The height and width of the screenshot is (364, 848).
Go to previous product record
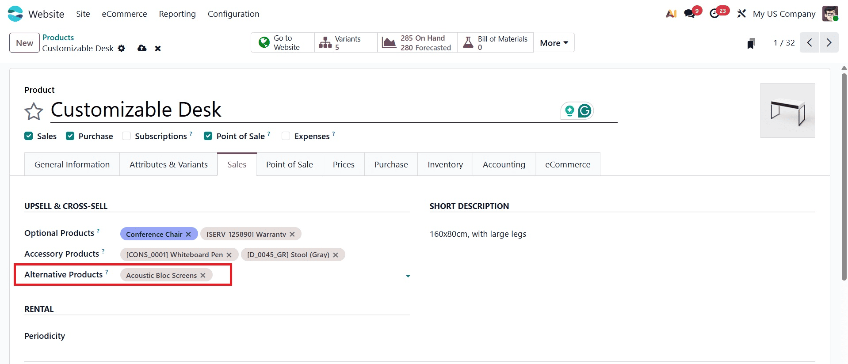810,42
